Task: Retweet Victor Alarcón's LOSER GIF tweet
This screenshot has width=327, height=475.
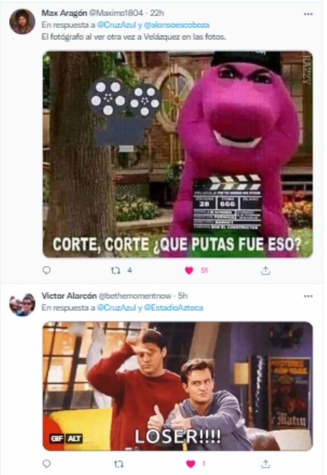Action: pos(118,463)
